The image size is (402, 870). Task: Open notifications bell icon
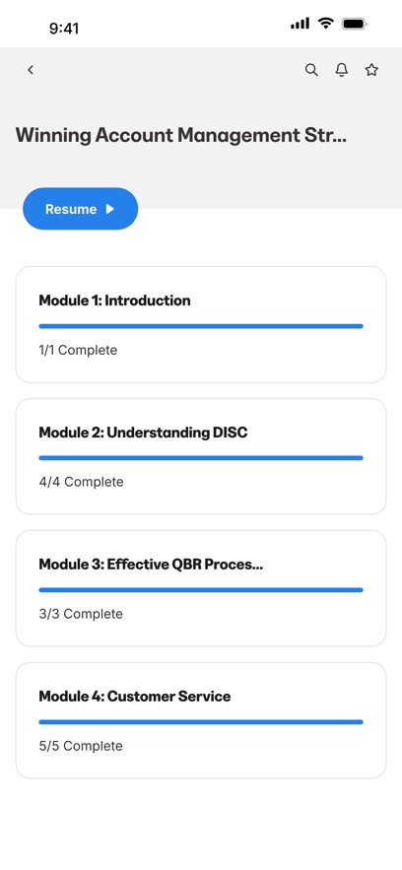[x=342, y=70]
